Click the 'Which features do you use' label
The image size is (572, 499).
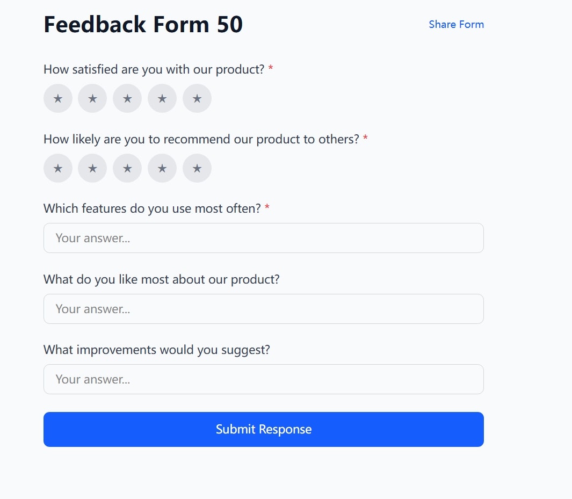tap(152, 208)
